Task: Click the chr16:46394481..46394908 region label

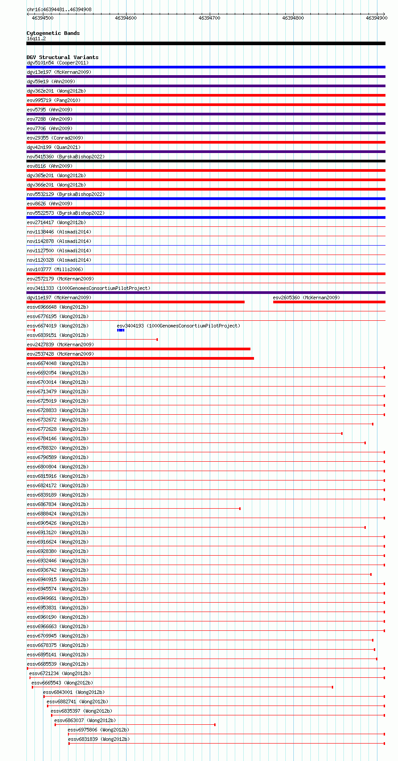Action: (x=59, y=9)
